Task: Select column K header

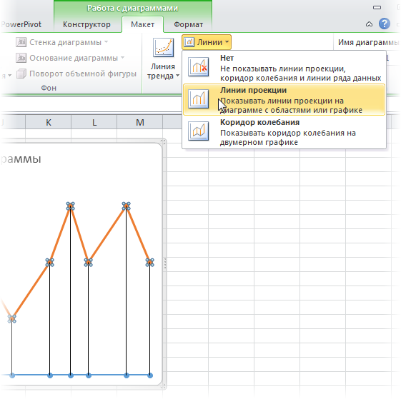Action: pyautogui.click(x=49, y=122)
